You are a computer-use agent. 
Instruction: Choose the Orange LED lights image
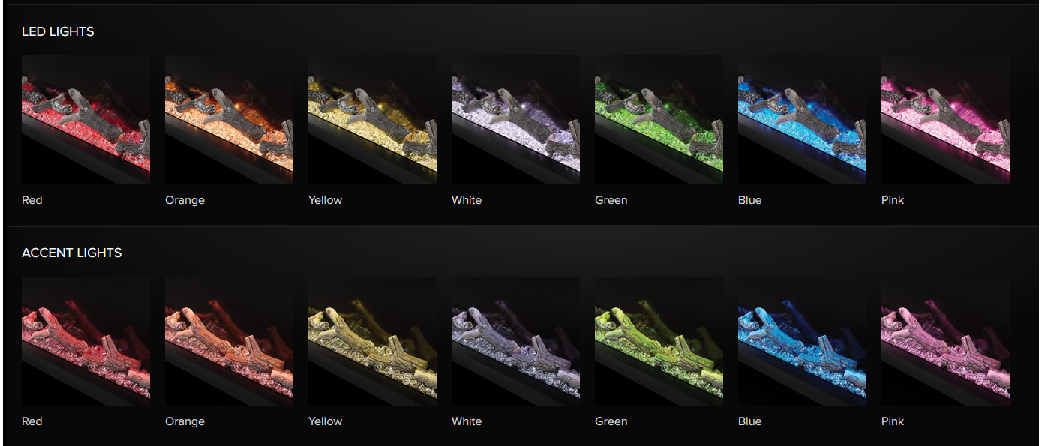tap(229, 120)
